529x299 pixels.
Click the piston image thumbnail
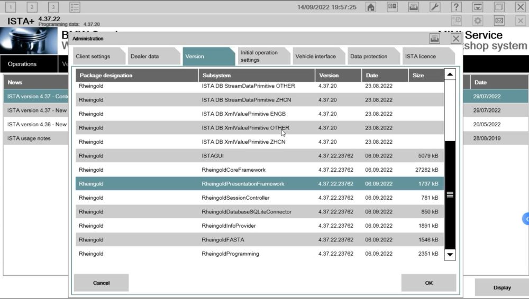pos(29,41)
